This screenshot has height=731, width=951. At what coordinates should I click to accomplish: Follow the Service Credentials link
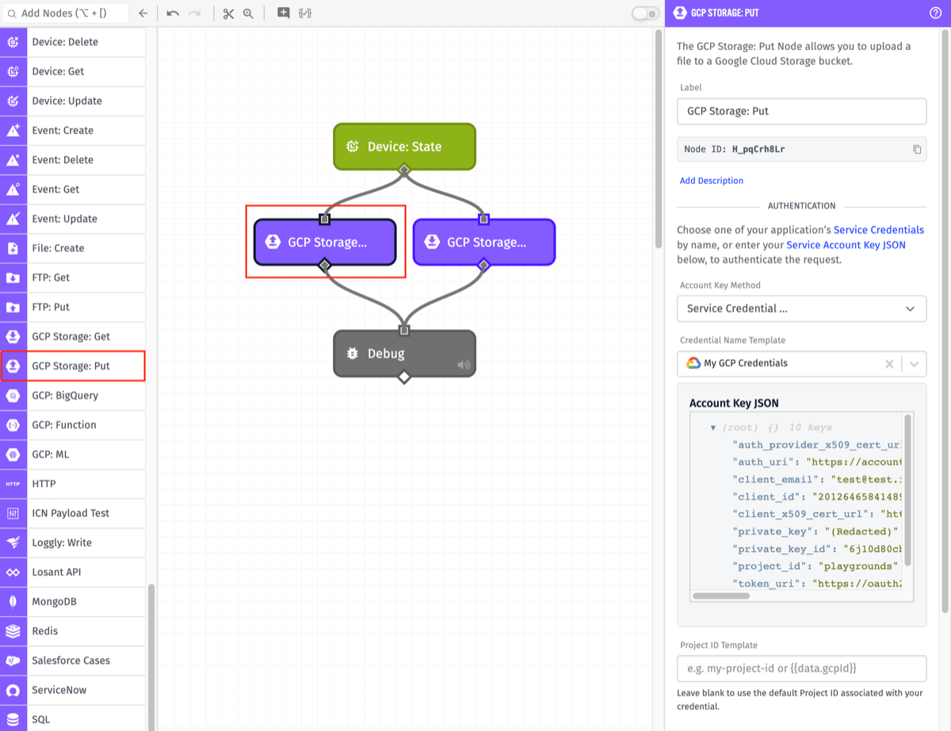(879, 230)
